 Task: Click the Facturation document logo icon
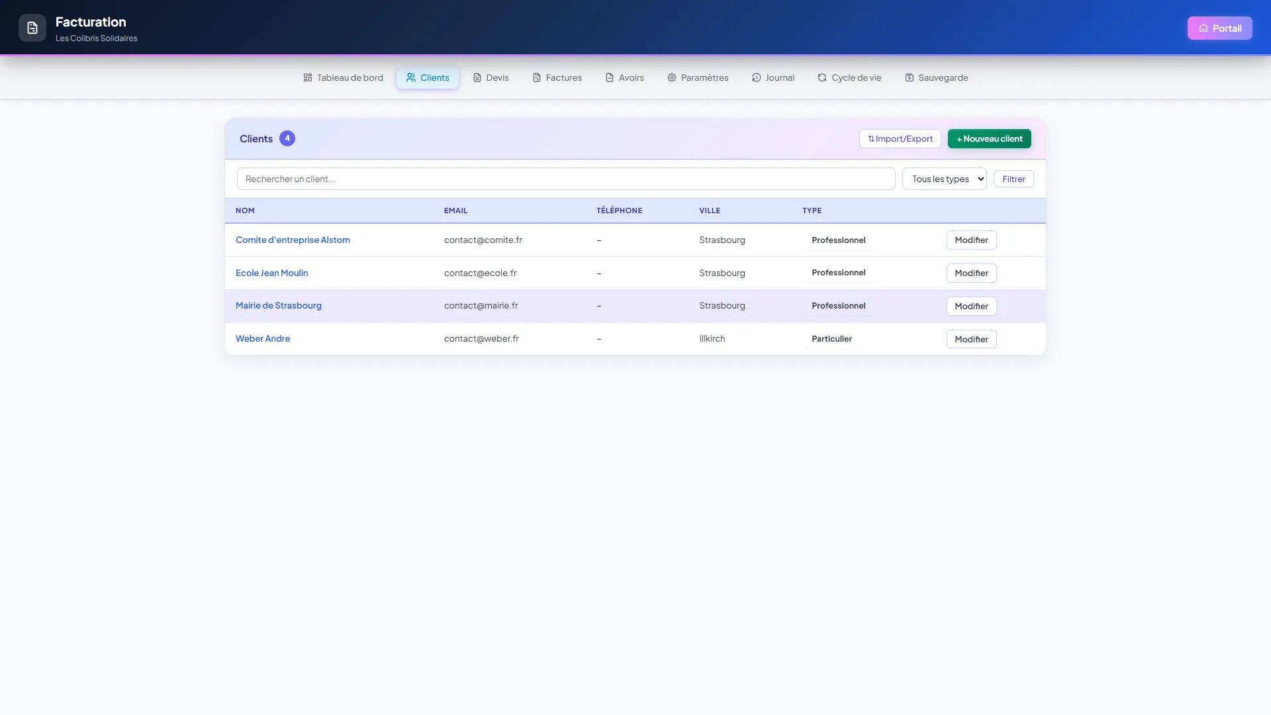pos(32,28)
